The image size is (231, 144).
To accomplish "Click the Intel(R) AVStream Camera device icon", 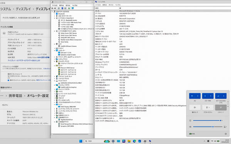I will point(59,46).
